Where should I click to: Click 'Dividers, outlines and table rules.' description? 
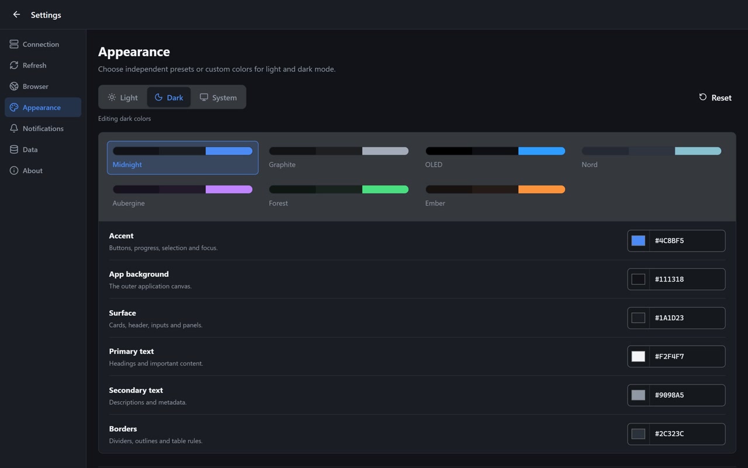(x=155, y=441)
